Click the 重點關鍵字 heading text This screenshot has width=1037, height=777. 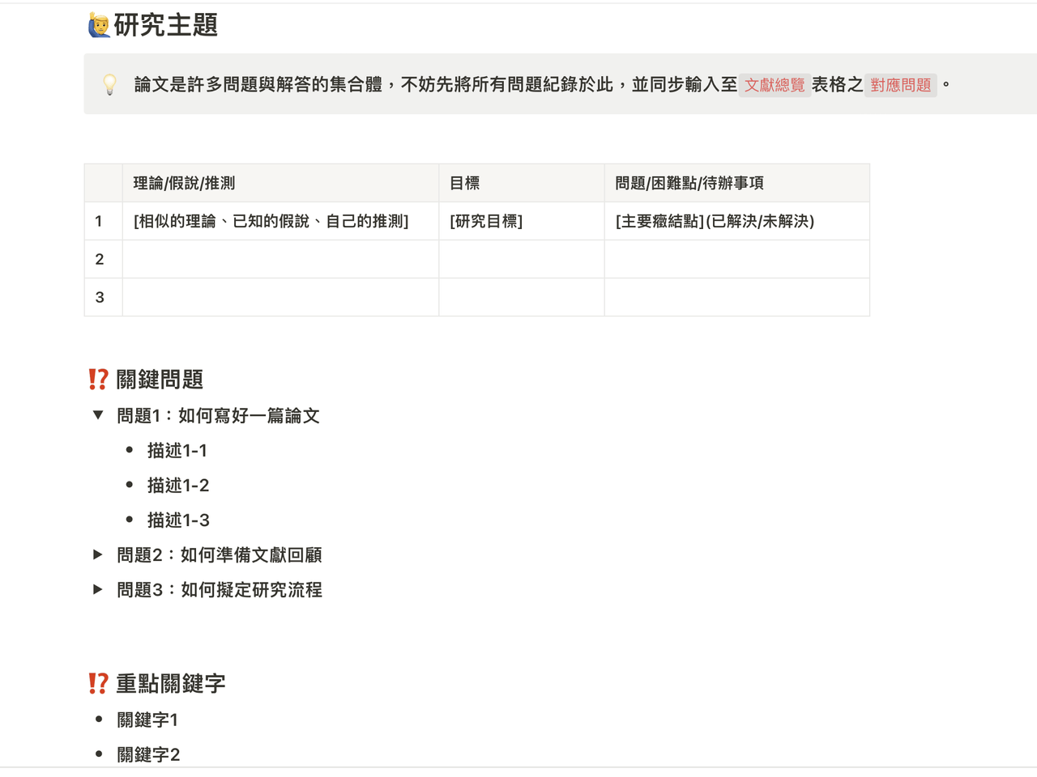pos(170,683)
